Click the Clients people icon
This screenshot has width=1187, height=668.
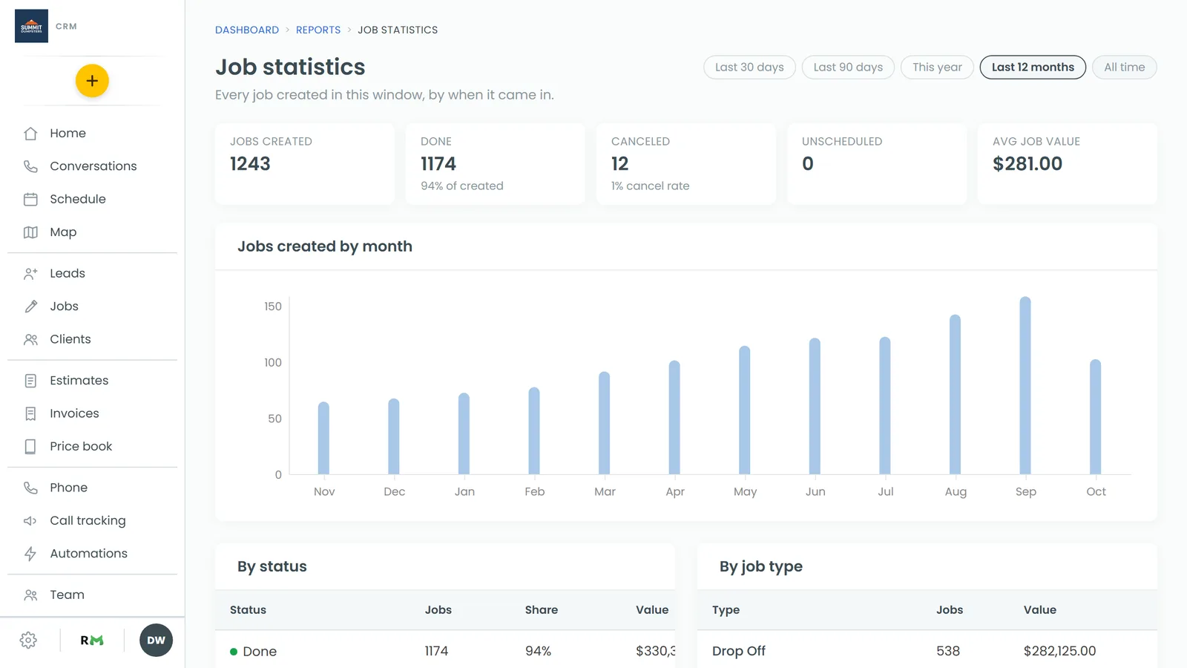[x=30, y=339]
